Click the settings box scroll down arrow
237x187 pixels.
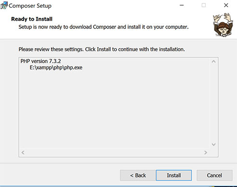[213, 144]
